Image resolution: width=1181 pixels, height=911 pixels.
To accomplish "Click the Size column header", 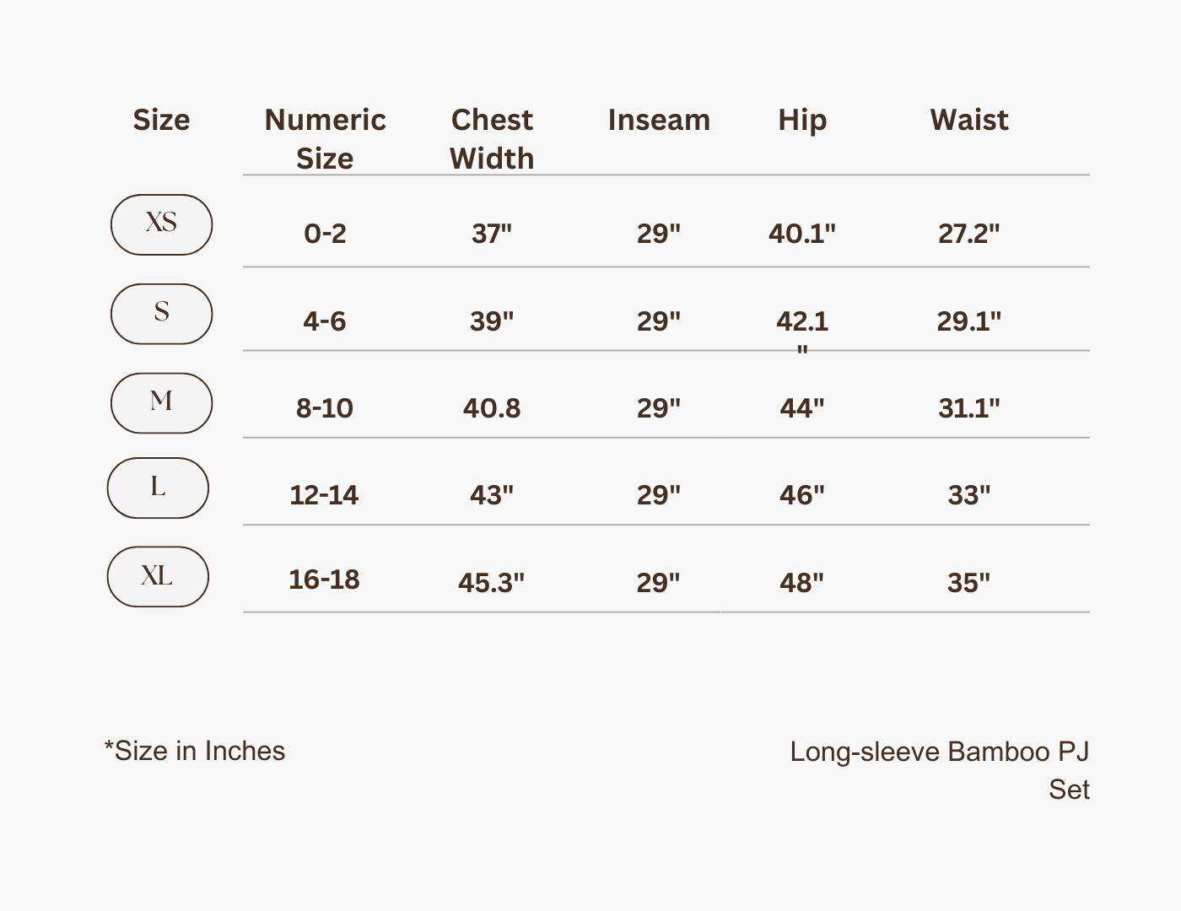I will pyautogui.click(x=161, y=121).
